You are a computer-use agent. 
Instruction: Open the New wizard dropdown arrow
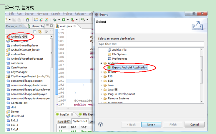click(x=10, y=20)
